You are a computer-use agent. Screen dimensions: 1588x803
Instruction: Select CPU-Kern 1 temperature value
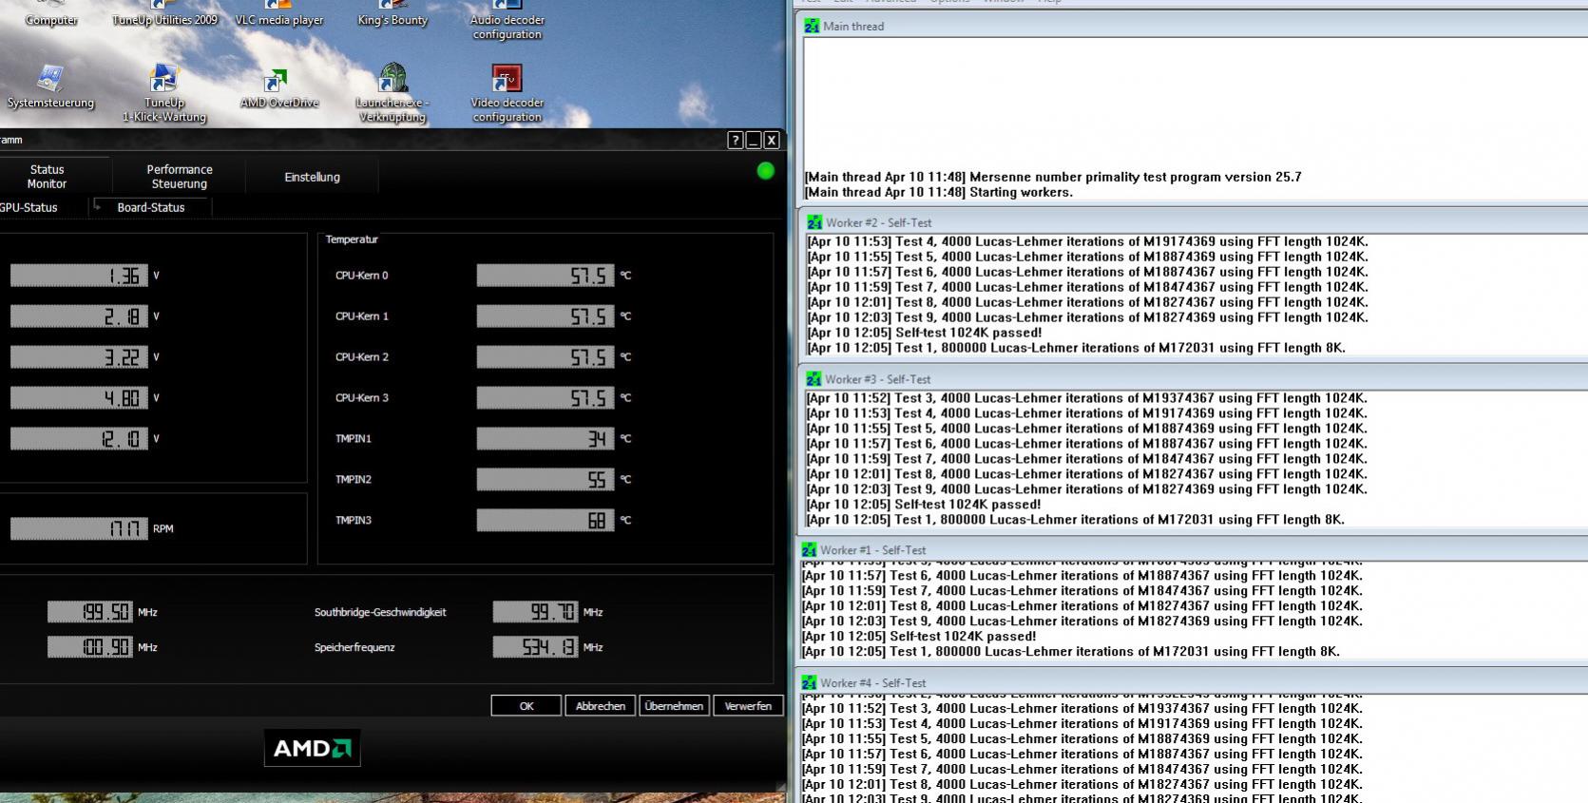point(545,316)
